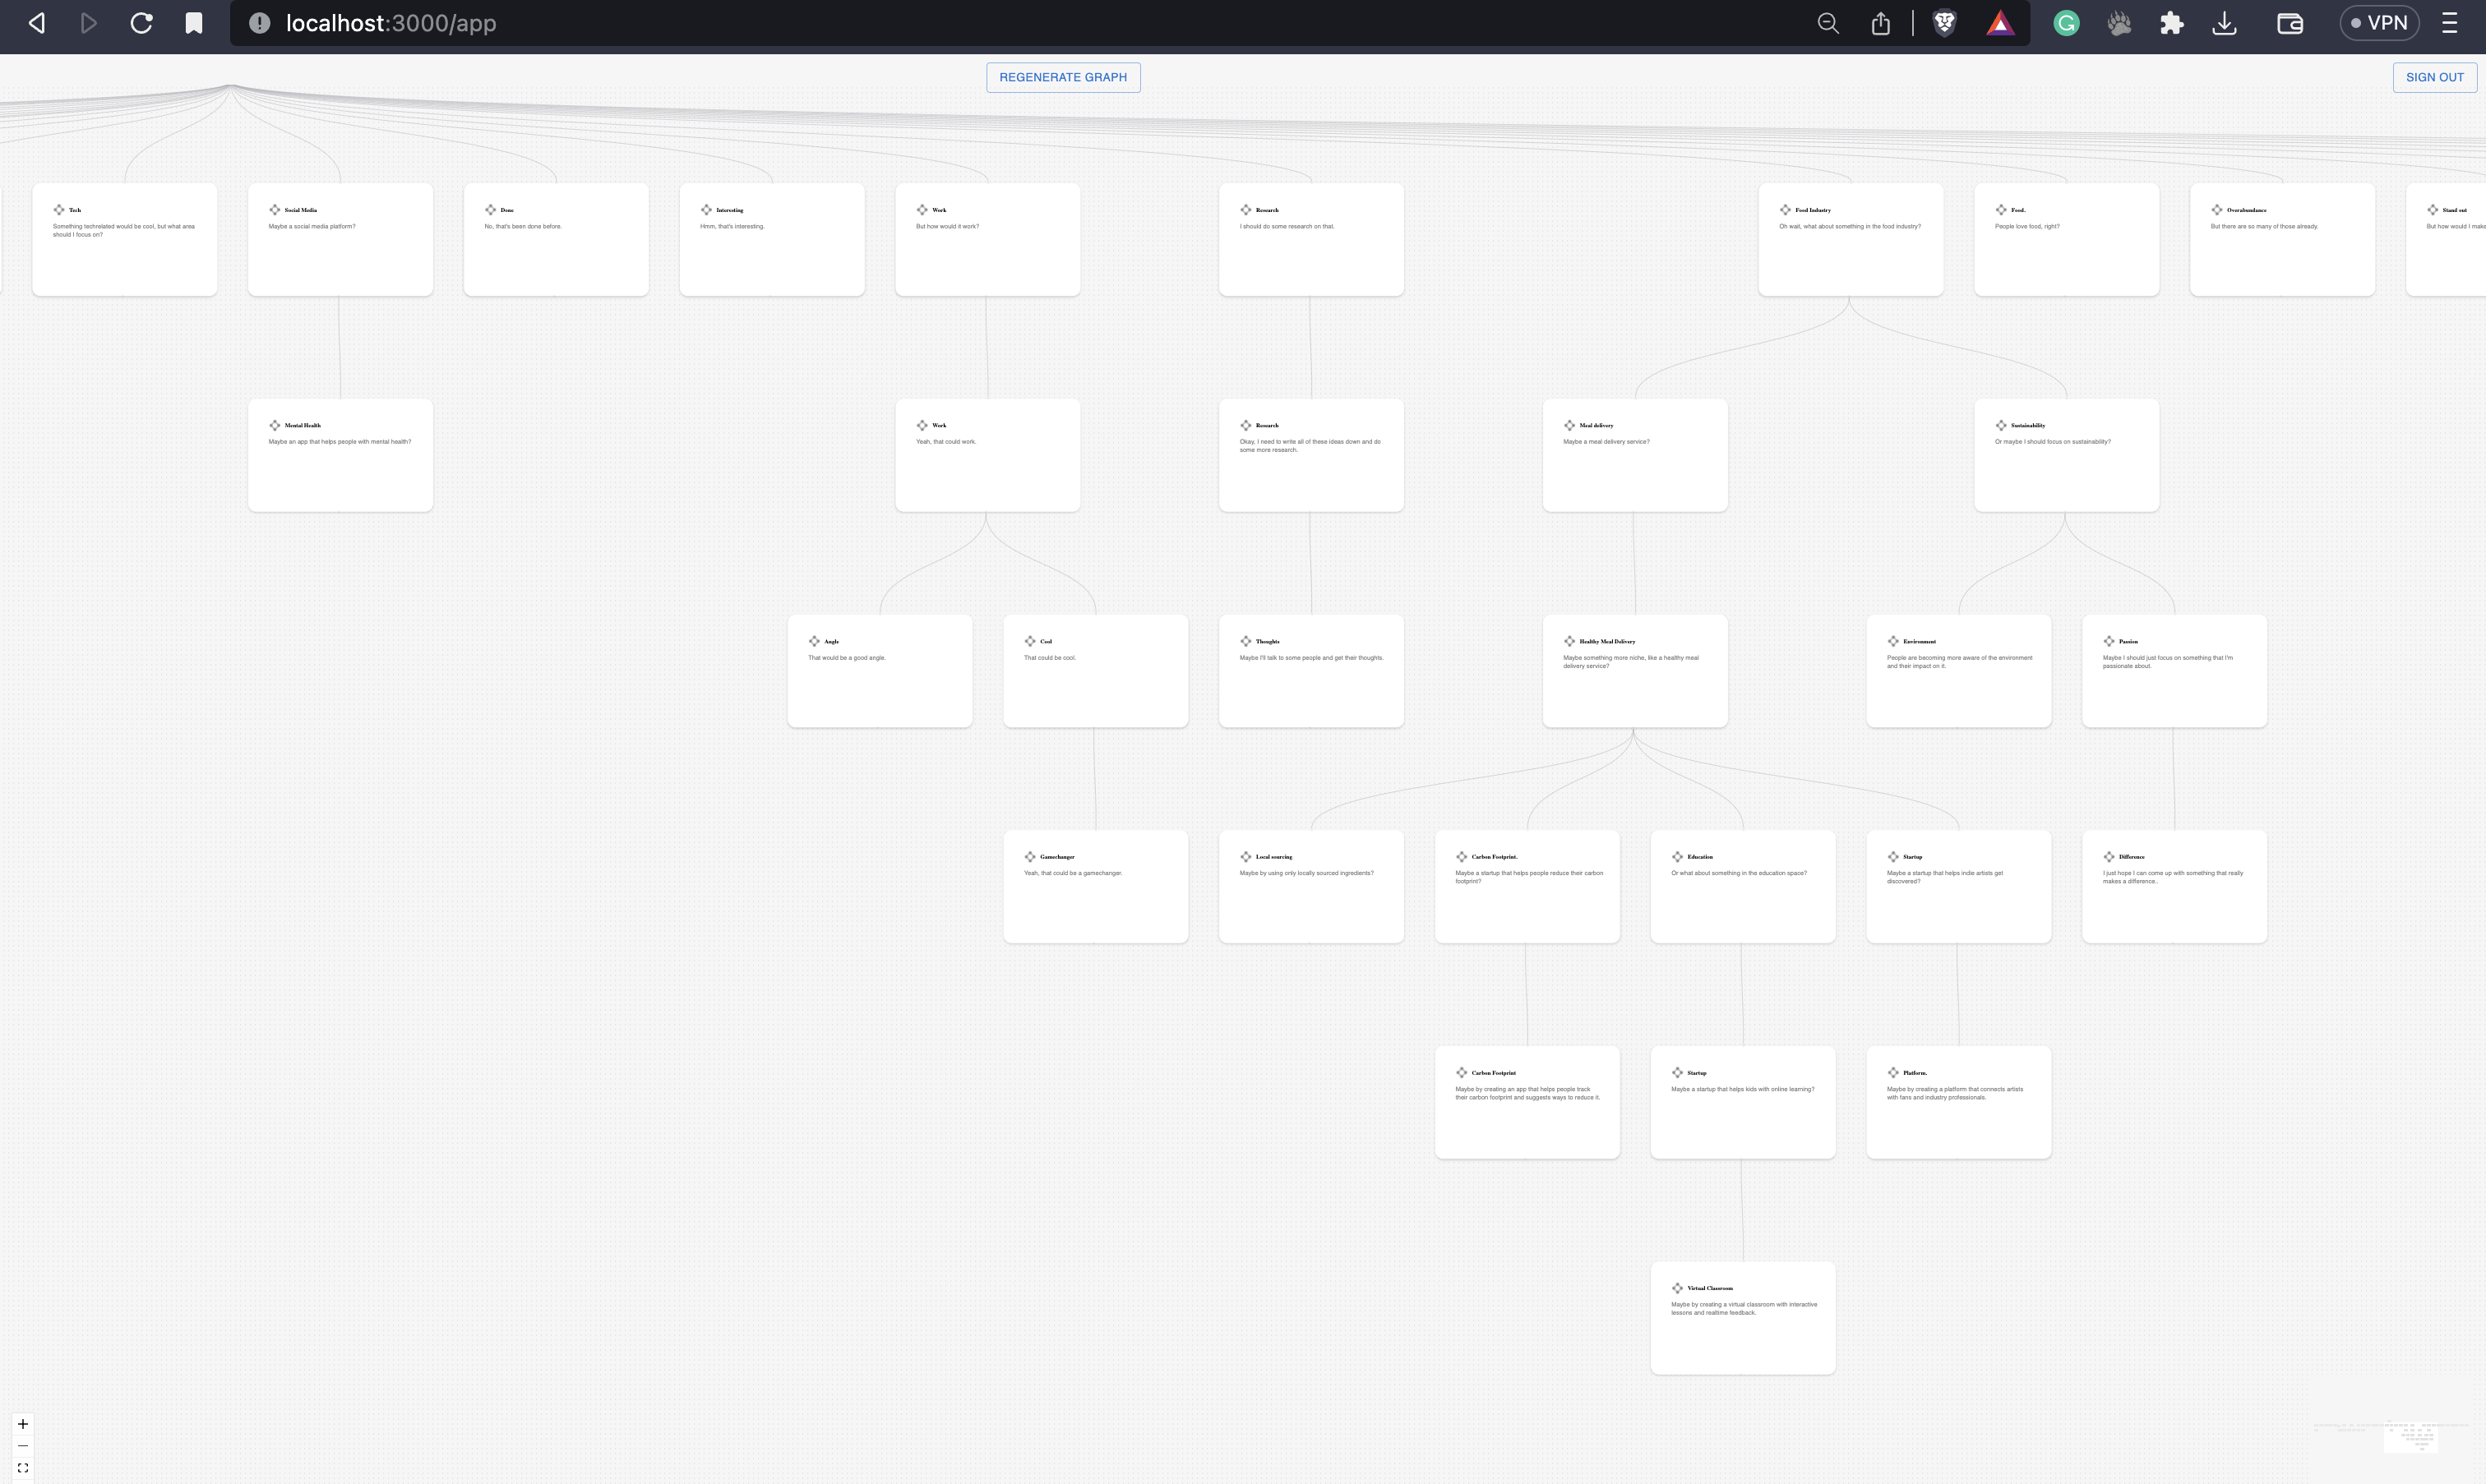This screenshot has width=2486, height=1484.
Task: Click the diamond icon on Gamechanger node
Action: click(1029, 857)
